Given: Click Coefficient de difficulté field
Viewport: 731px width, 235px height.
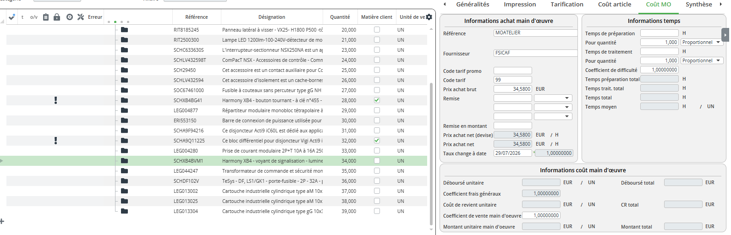Looking at the screenshot, I should (660, 70).
